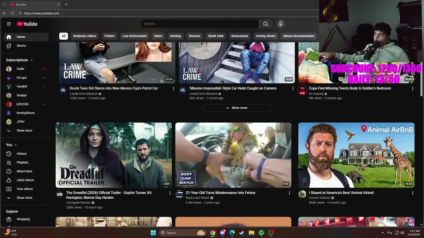424x238 pixels.
Task: Open more options for Mission Impossible heist video
Action: (293, 89)
